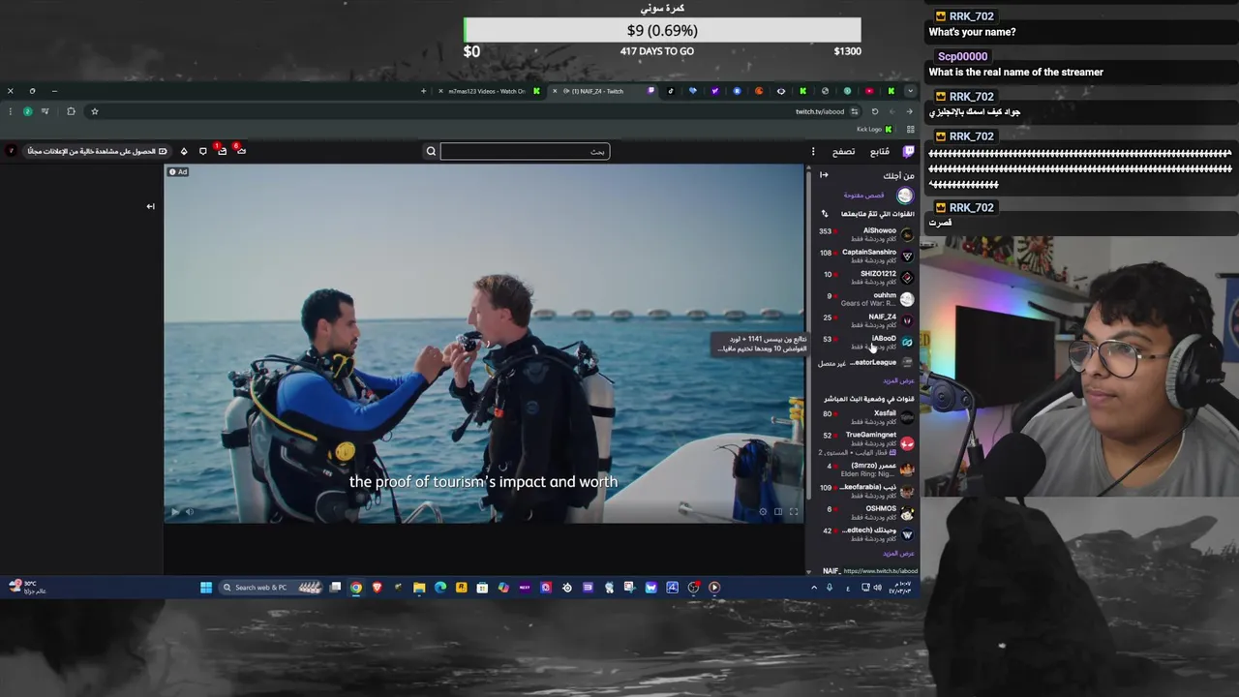1239x697 pixels.
Task: Toggle theatre mode on the player
Action: (778, 512)
